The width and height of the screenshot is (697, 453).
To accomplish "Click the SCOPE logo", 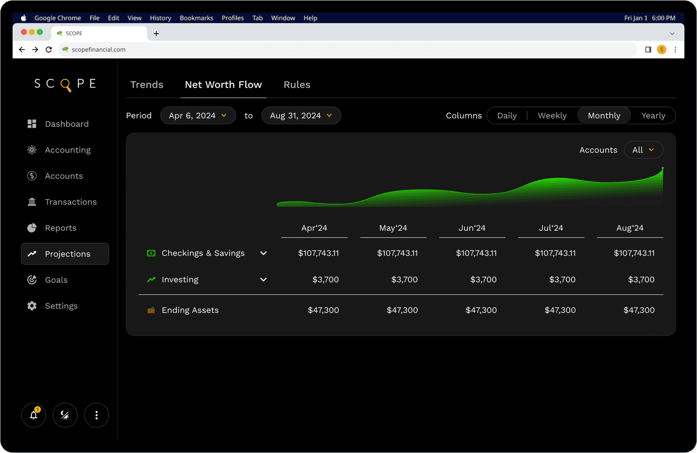I will point(65,83).
